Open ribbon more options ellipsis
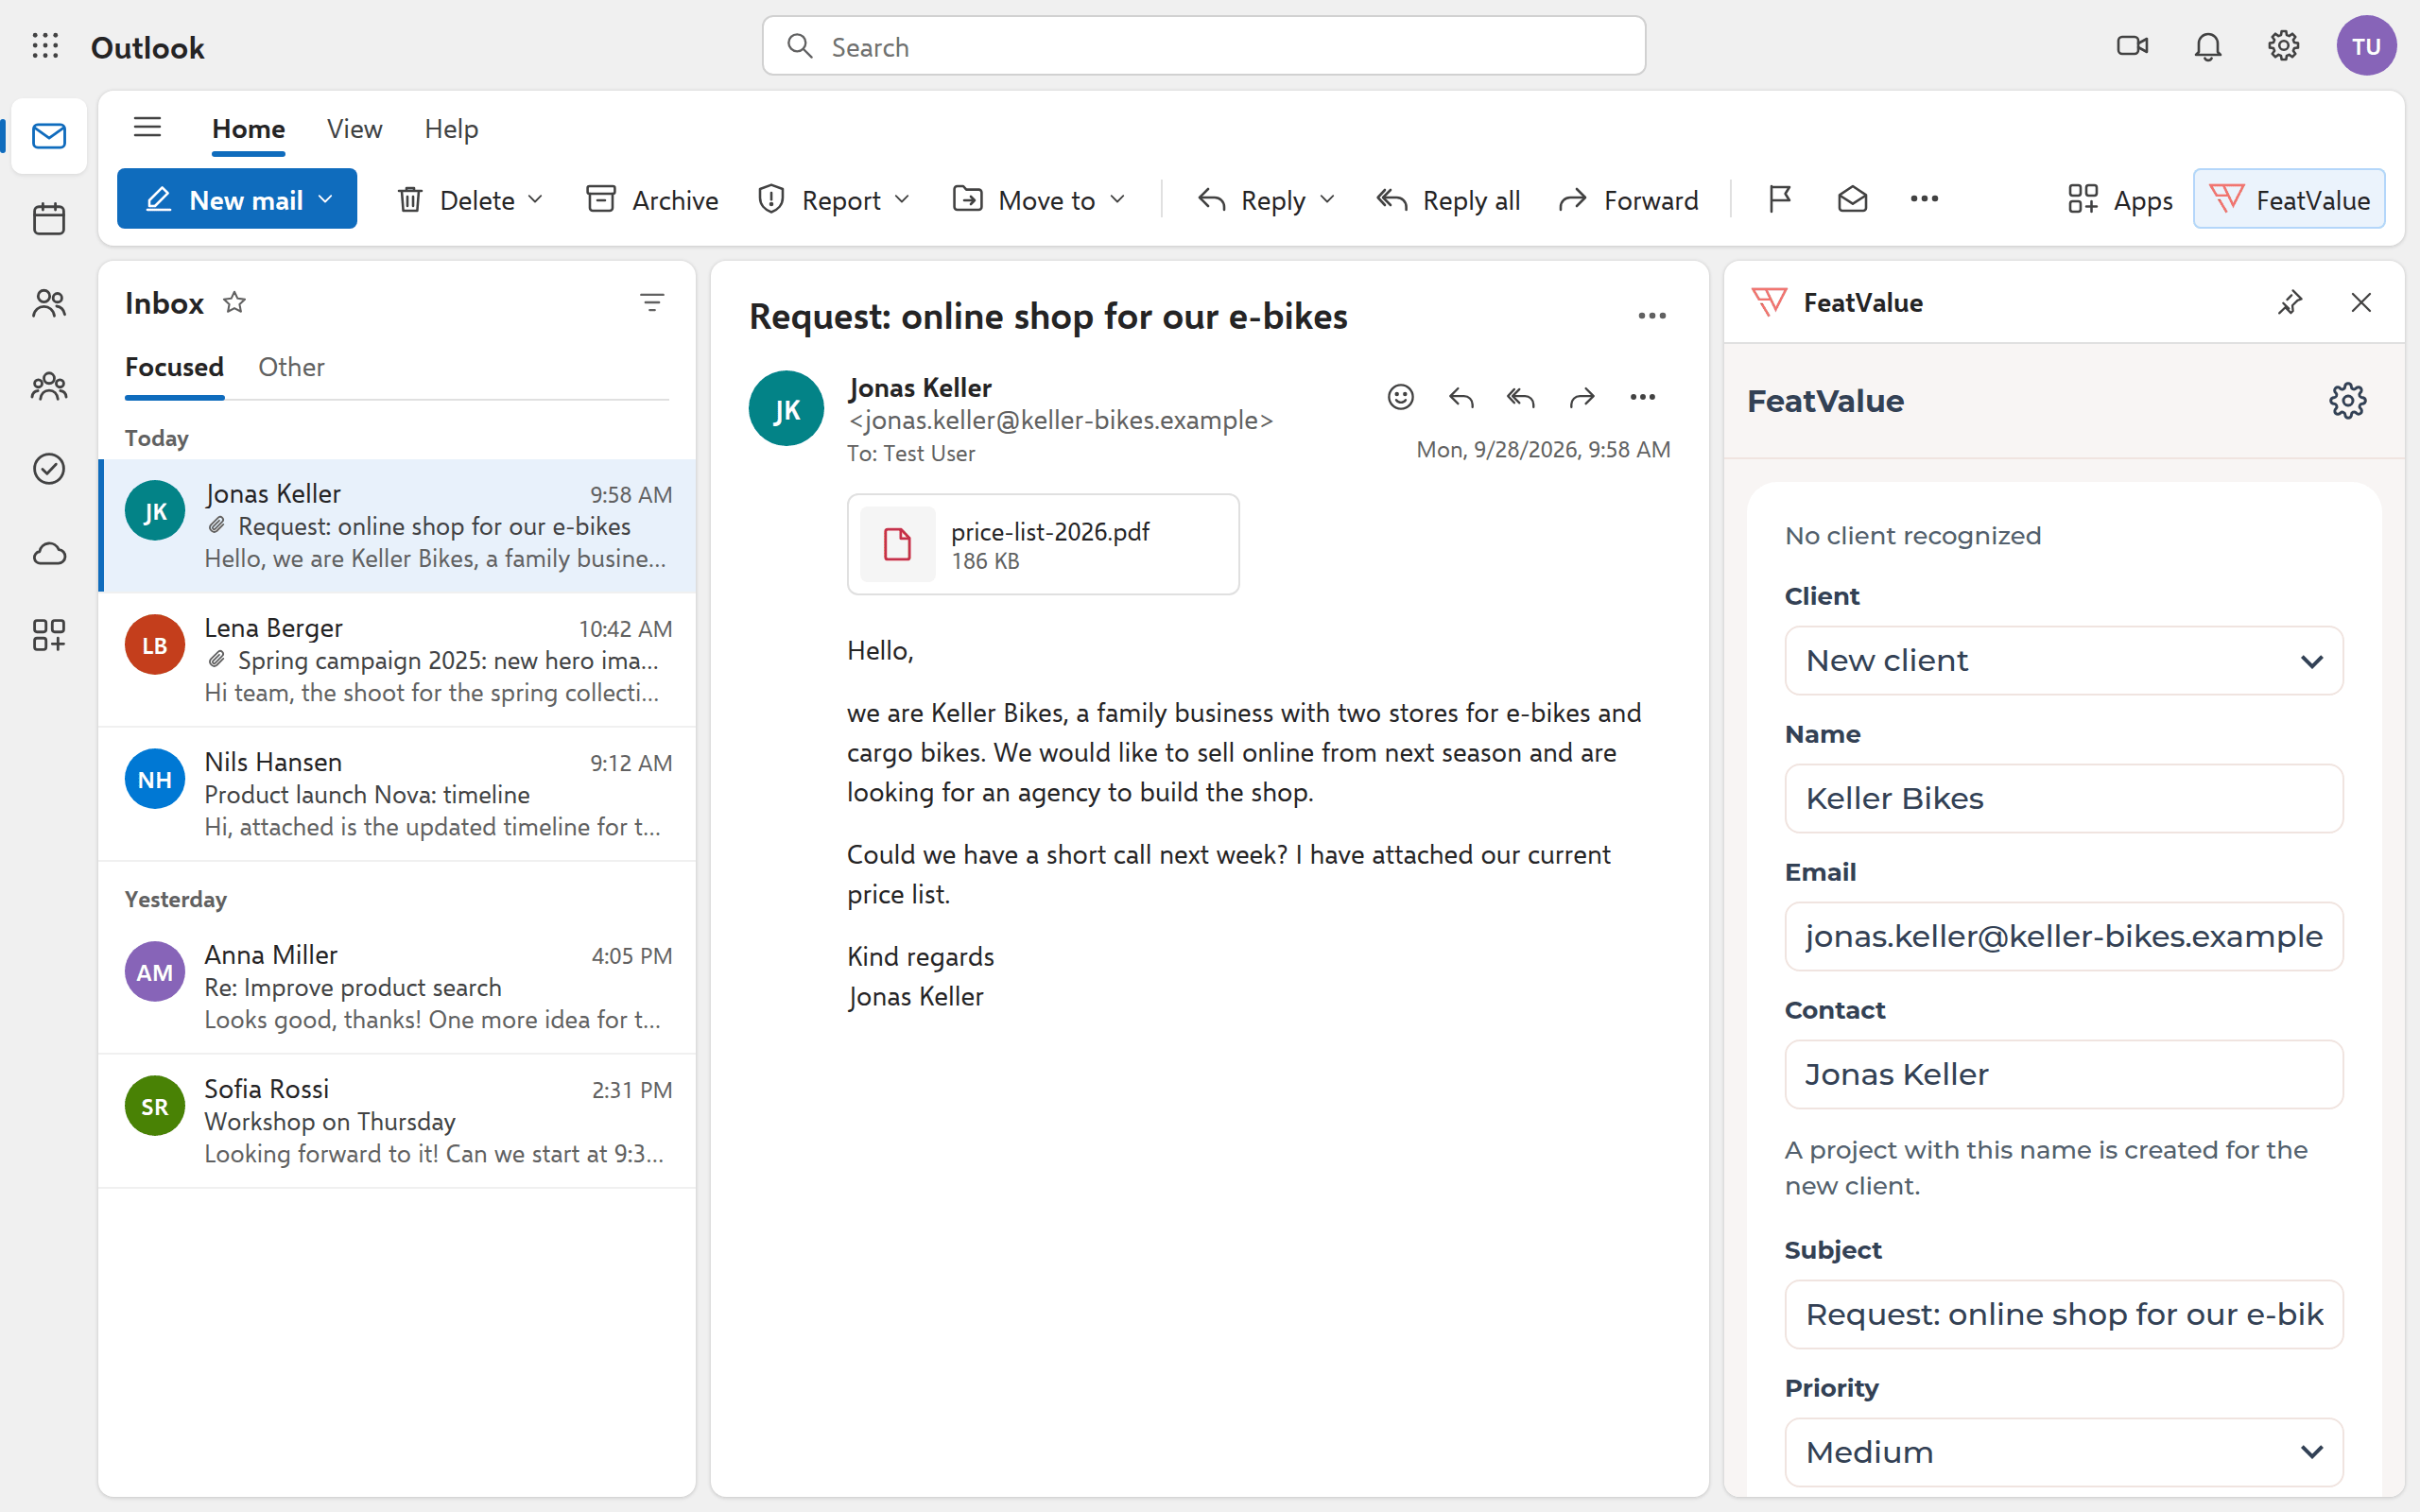Screen dimensions: 2420x1512 coord(1924,199)
